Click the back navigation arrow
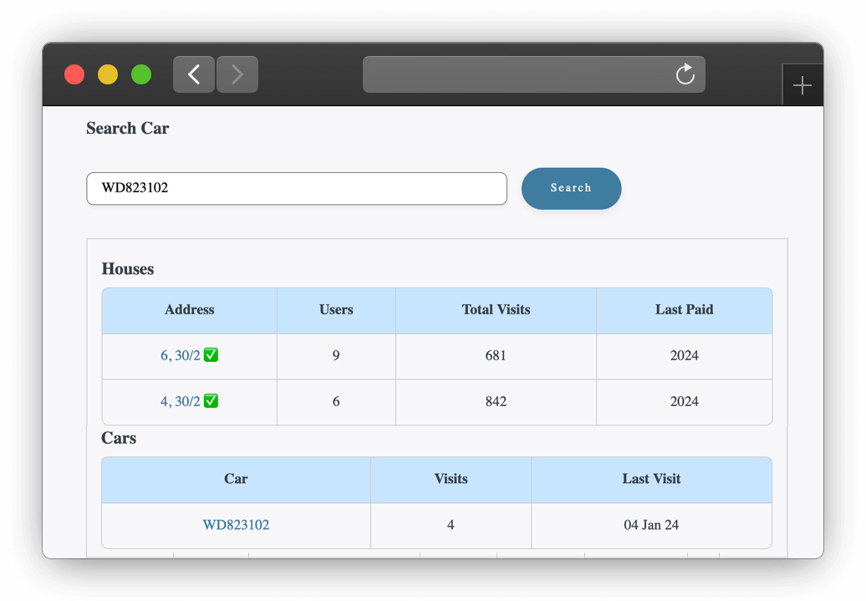The width and height of the screenshot is (866, 601). point(193,74)
